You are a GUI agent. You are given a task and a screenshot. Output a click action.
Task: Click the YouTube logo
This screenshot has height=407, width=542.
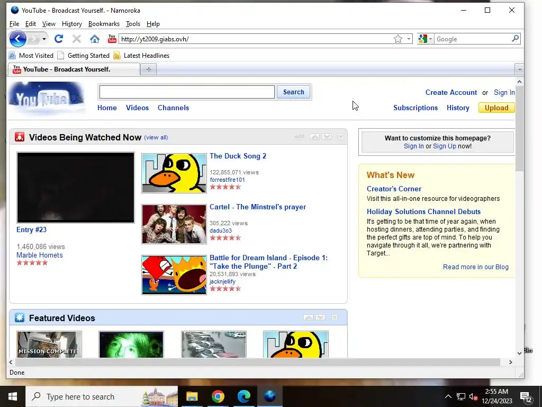tap(47, 98)
